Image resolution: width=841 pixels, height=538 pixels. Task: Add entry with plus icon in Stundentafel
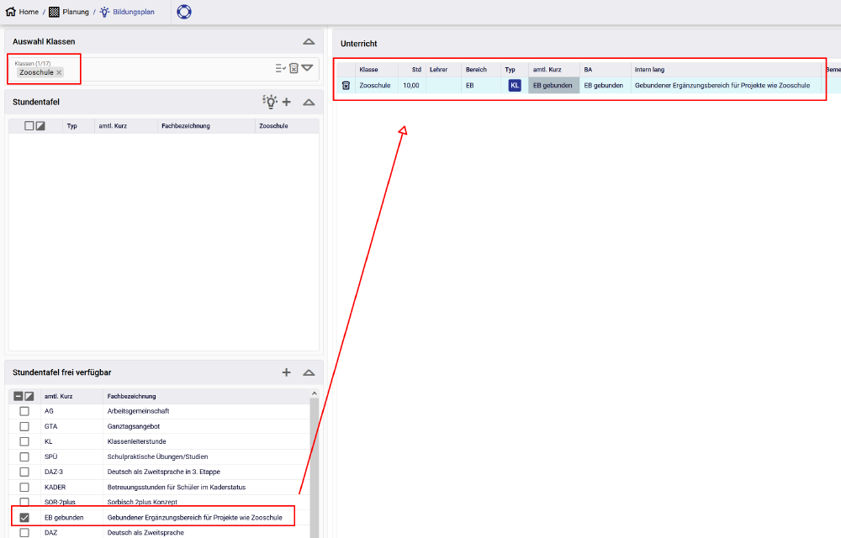tap(287, 102)
